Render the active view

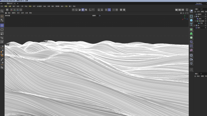pos(176,10)
